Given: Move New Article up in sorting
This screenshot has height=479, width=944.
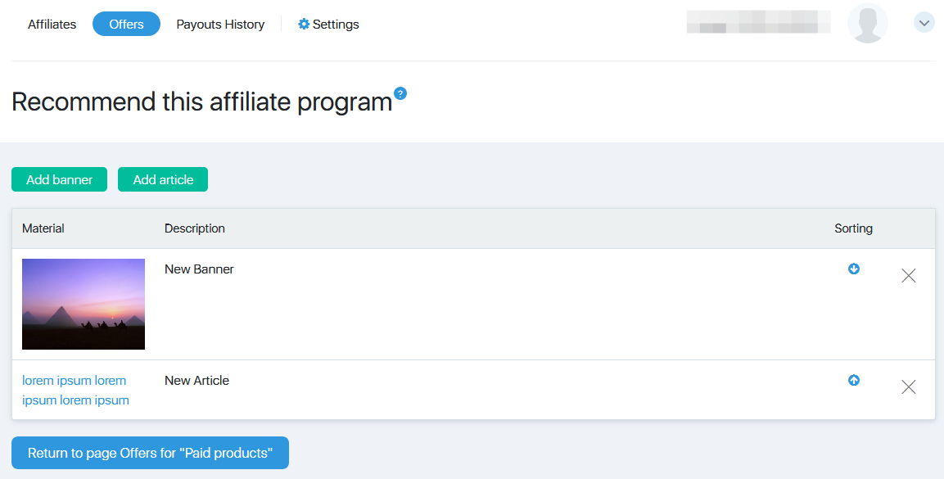Looking at the screenshot, I should tap(854, 380).
